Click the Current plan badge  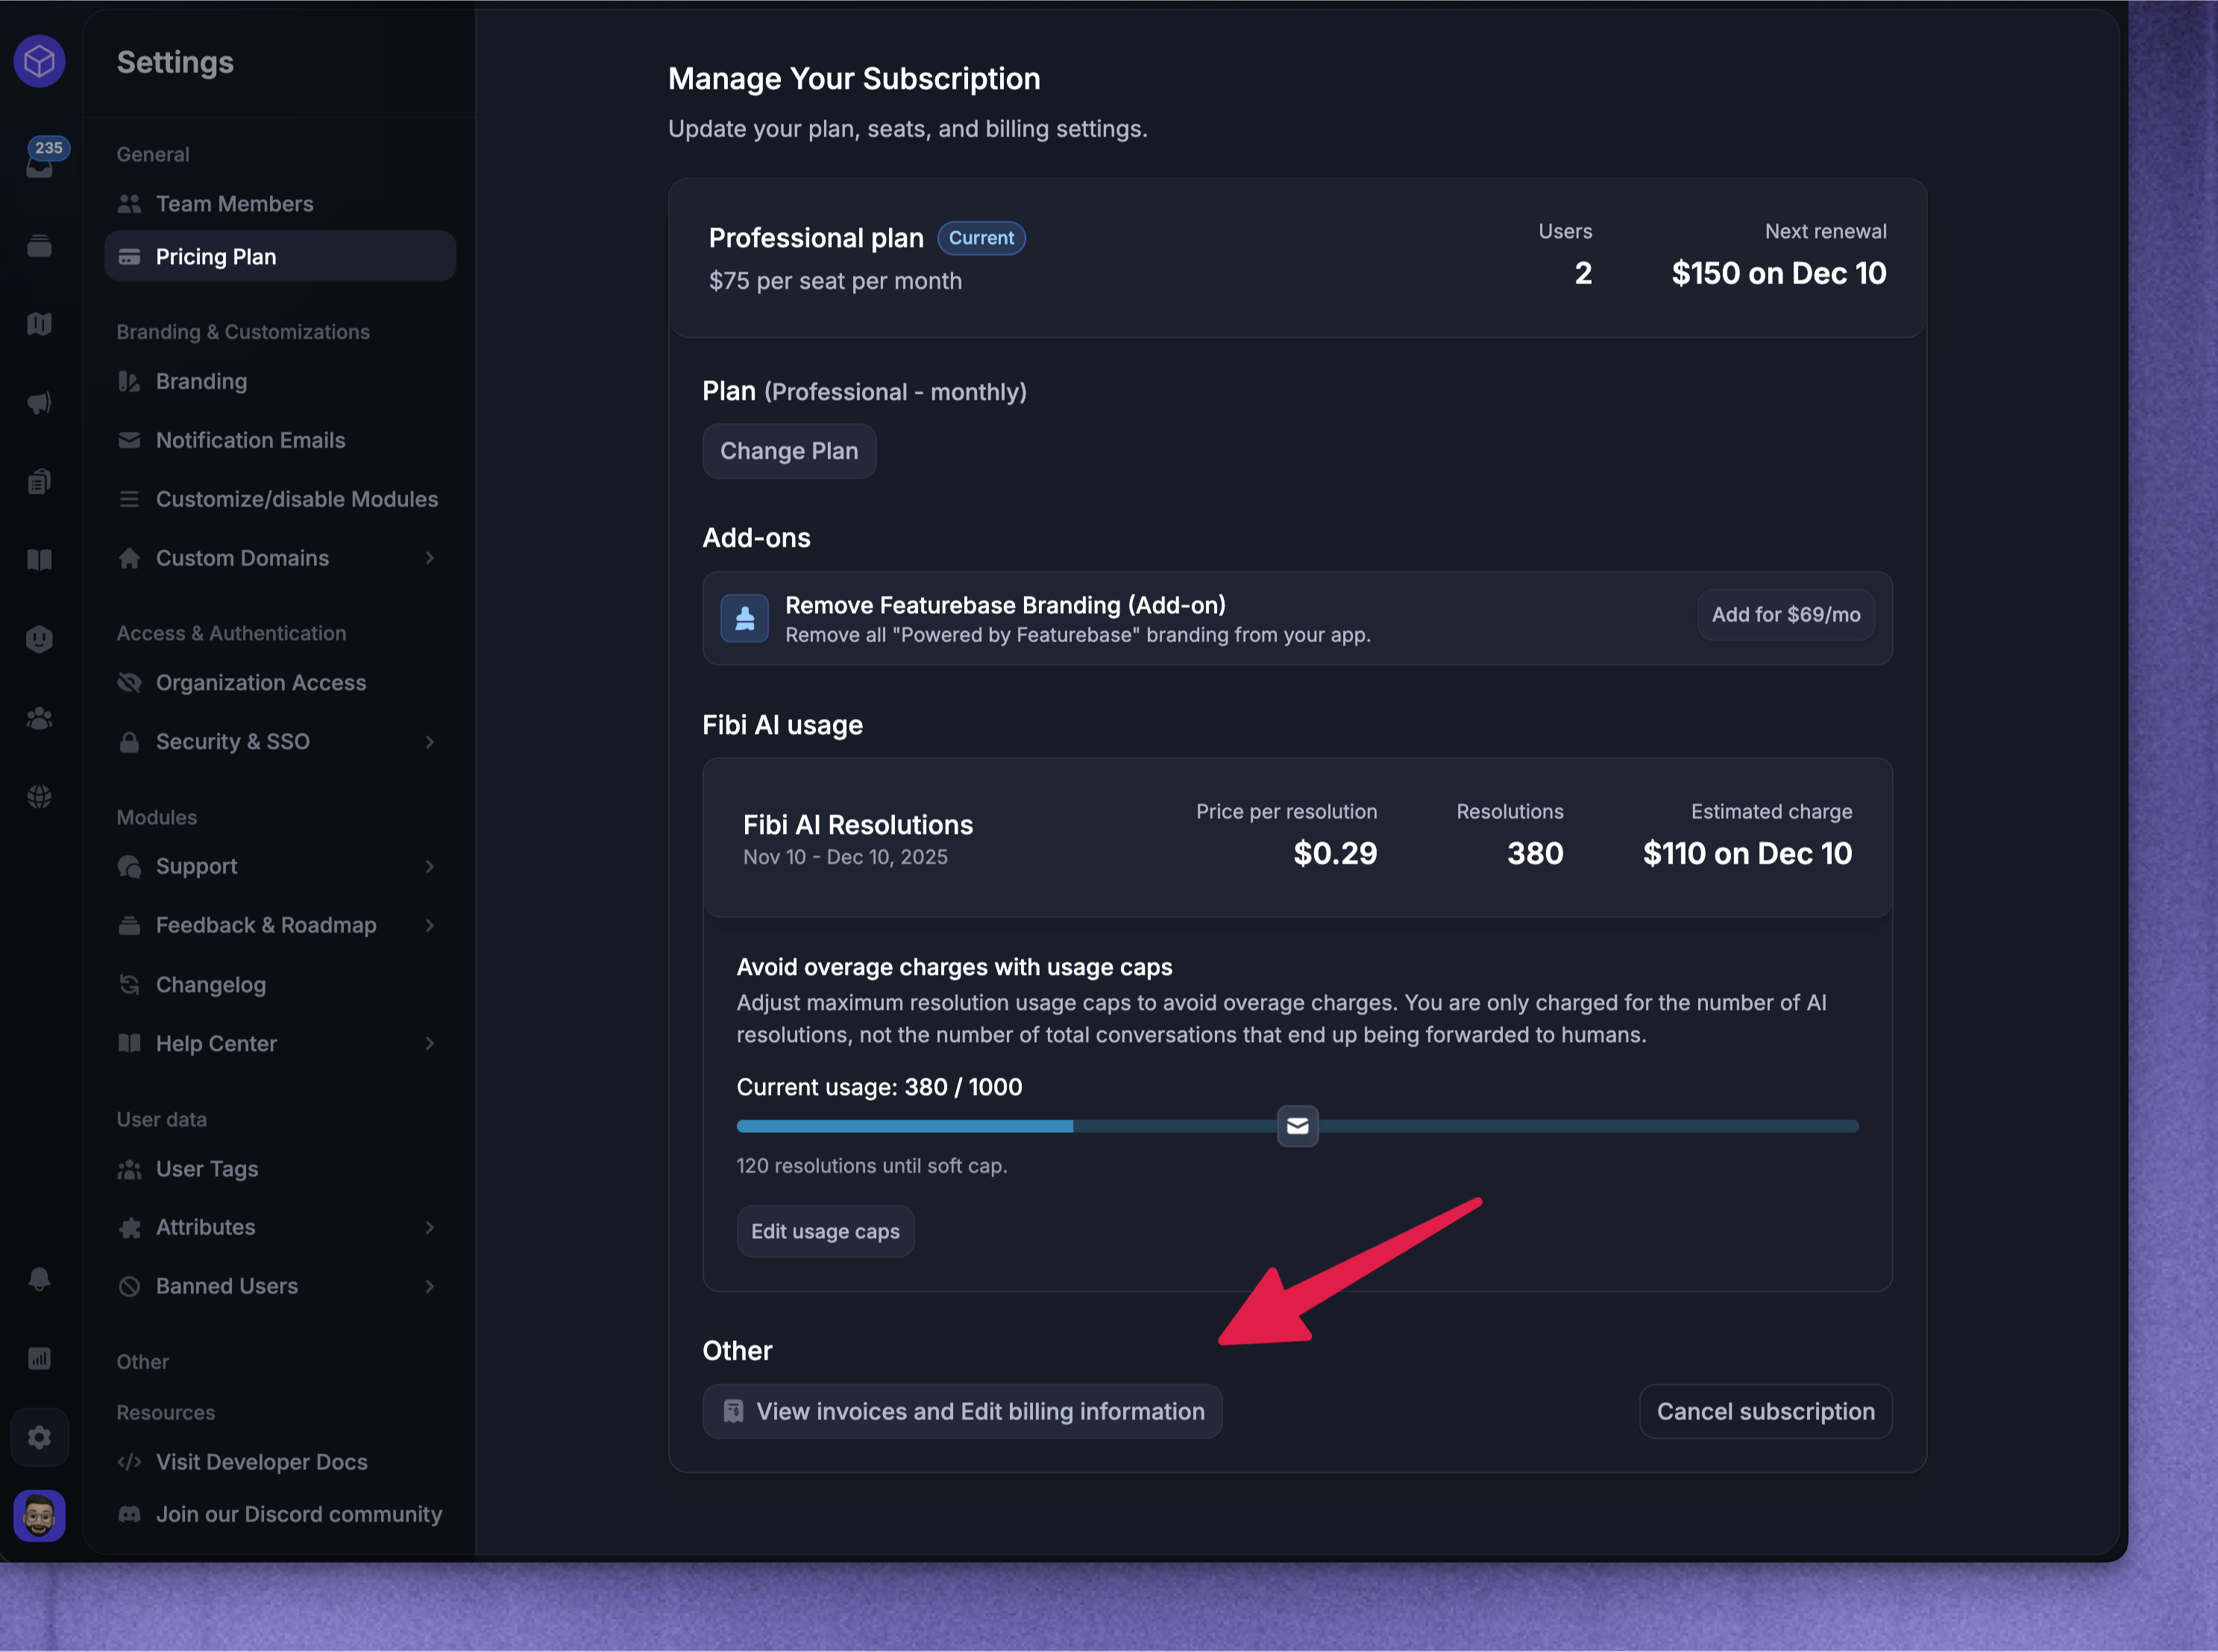point(981,238)
